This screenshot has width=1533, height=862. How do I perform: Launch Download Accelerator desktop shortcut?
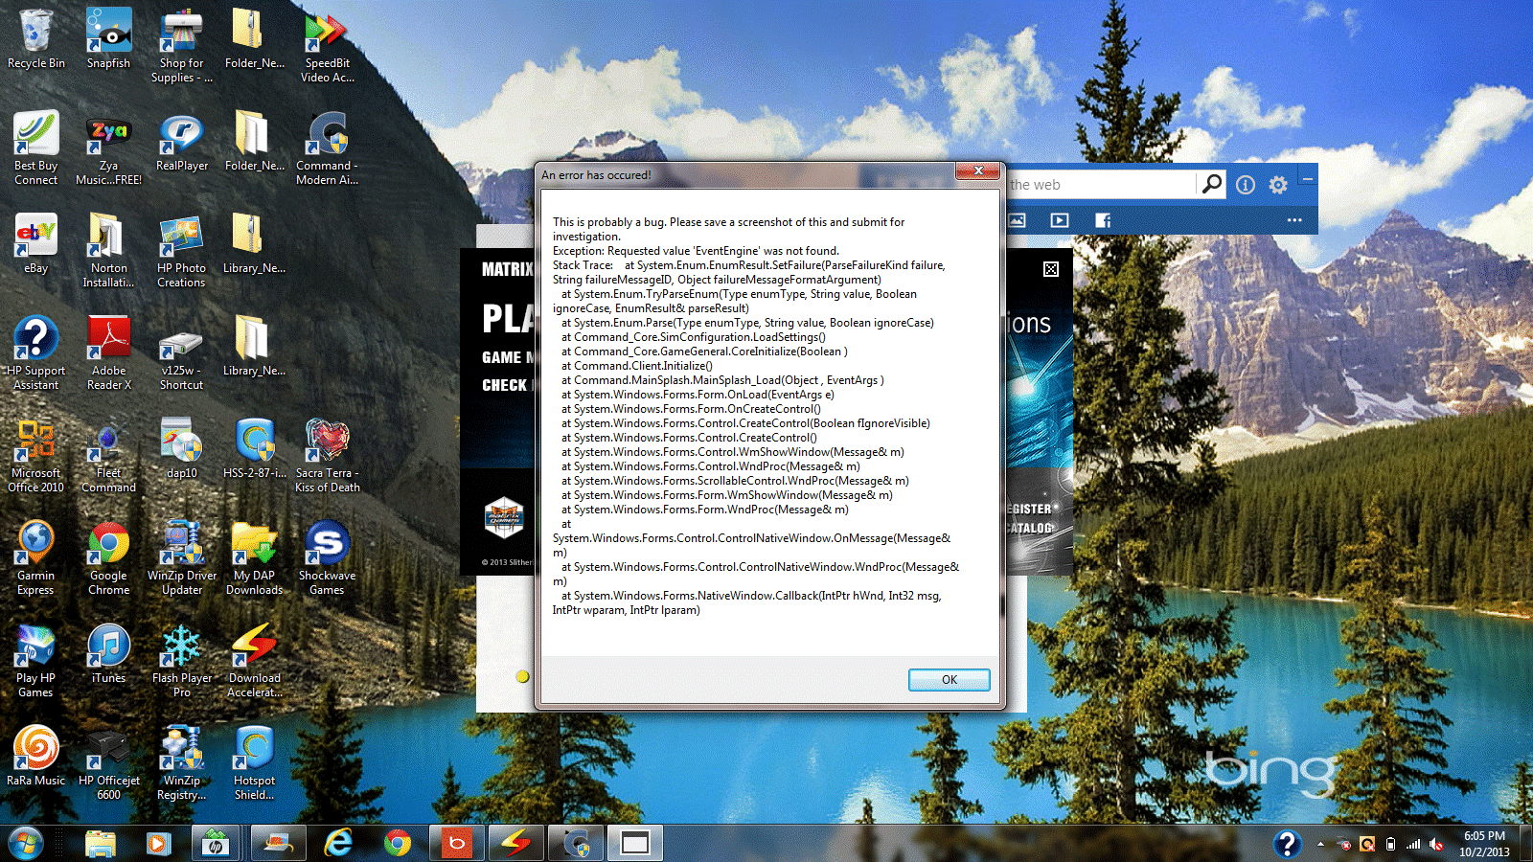[x=255, y=661]
